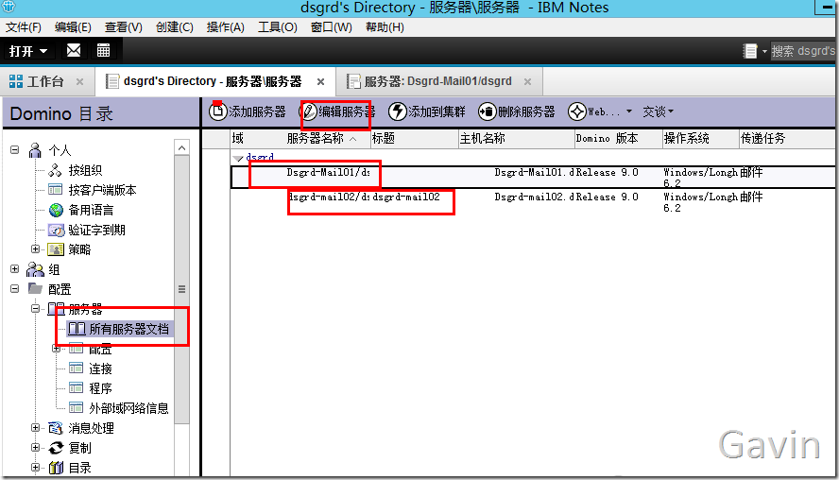Image resolution: width=839 pixels, height=480 pixels.
Task: Open the Web... dropdown arrow
Action: tap(629, 111)
